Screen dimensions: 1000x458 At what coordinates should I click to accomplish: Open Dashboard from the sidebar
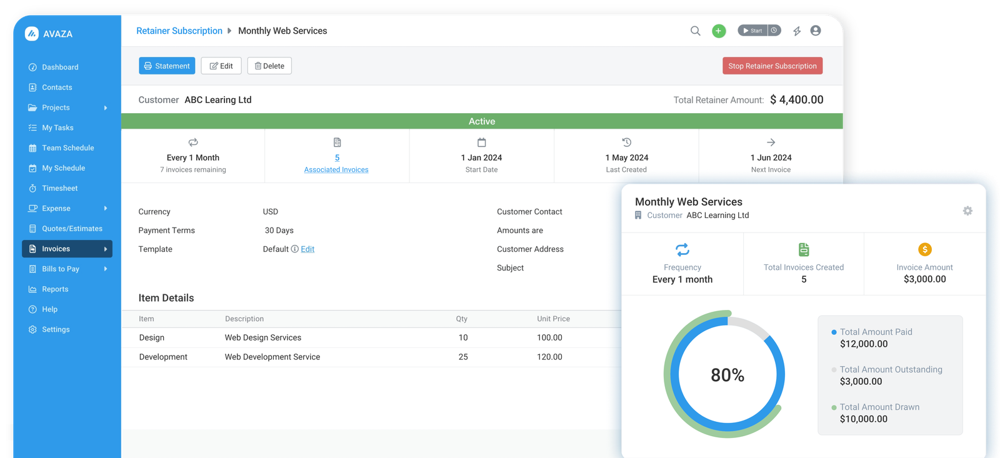point(60,67)
